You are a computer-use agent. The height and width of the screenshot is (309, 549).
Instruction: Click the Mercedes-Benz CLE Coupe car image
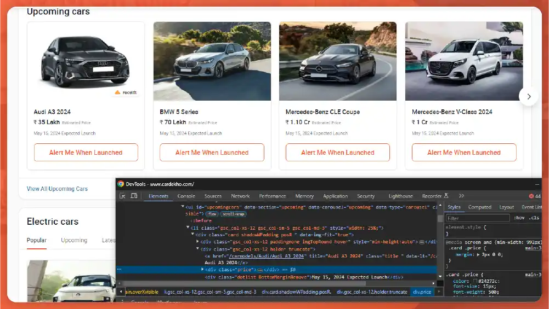337,61
